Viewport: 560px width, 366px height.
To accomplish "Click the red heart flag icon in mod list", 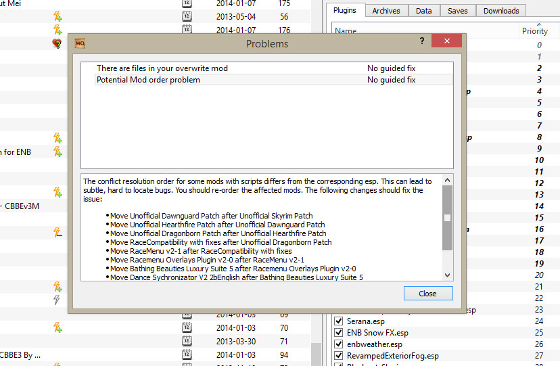I will 57,43.
